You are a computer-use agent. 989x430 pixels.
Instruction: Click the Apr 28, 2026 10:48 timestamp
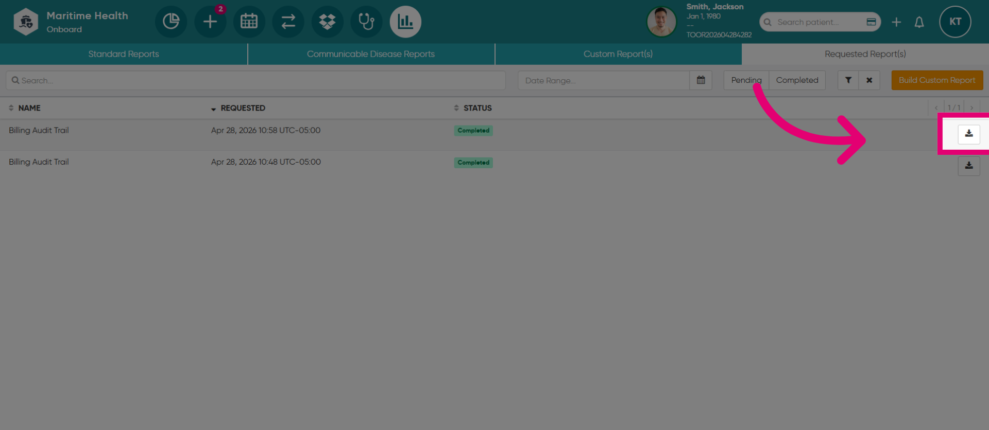tap(266, 162)
